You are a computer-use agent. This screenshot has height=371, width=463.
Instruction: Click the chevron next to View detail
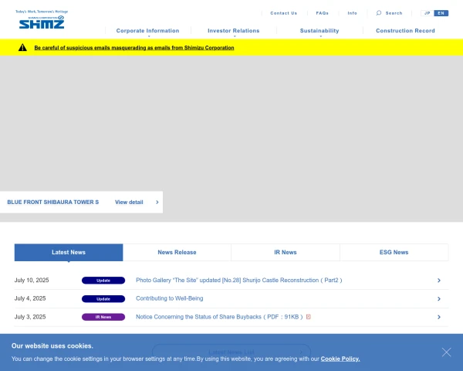click(157, 202)
